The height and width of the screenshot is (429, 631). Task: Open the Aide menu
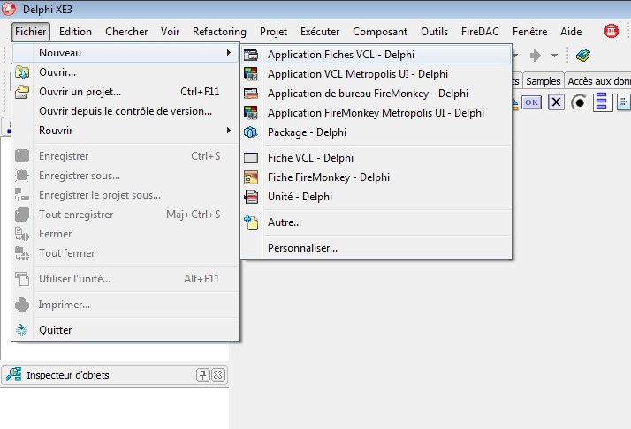coord(571,32)
